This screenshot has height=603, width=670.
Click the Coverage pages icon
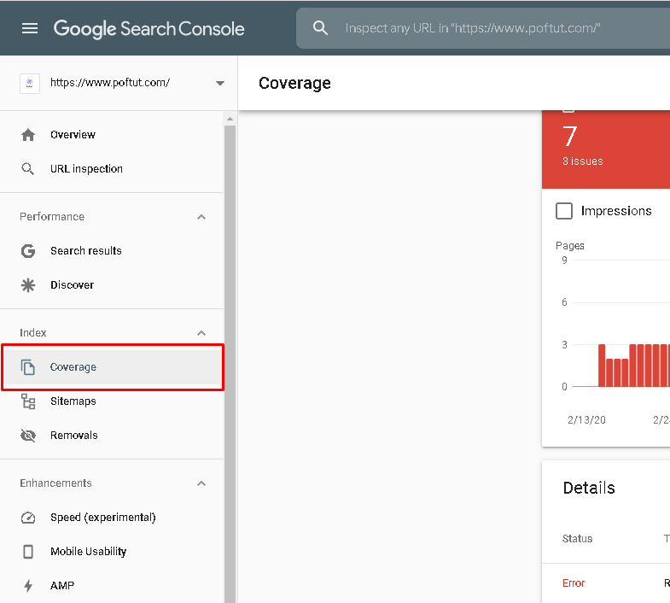28,367
